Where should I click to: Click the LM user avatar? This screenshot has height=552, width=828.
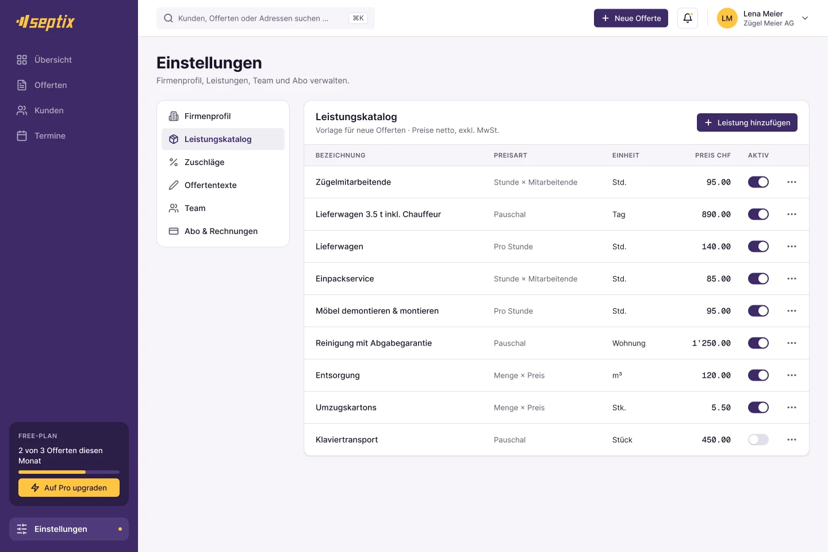click(727, 18)
